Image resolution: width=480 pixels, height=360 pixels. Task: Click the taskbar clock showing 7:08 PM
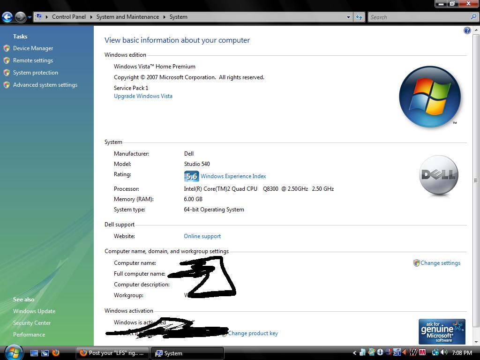[x=462, y=352]
